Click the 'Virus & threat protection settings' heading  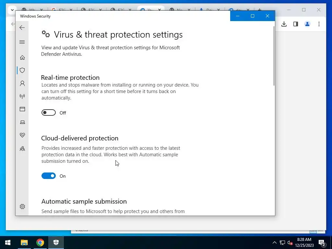tap(118, 34)
